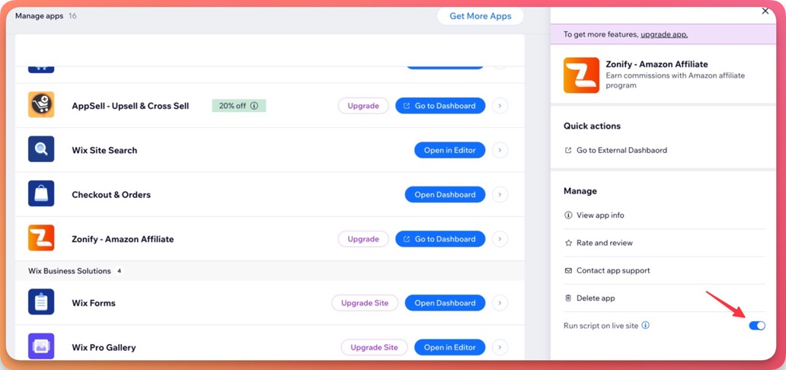
Task: Click the AppSell shopping cart app icon
Action: pos(41,105)
